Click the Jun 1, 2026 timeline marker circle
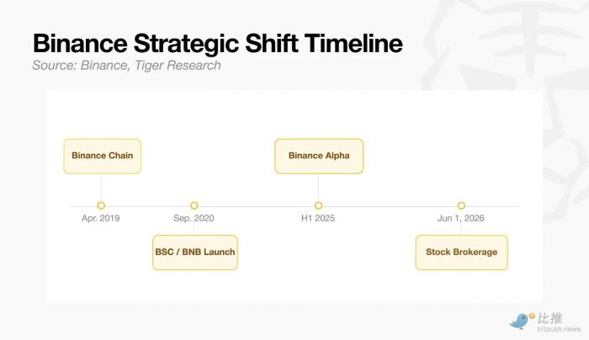This screenshot has height=340, width=589. 461,205
